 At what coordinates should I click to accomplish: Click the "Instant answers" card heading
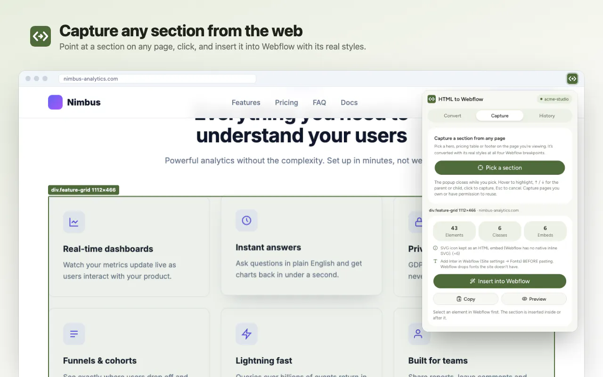269,247
